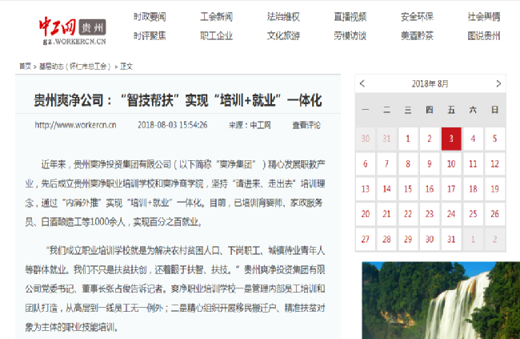
Task: Select August 9 in calendar
Action: tap(430, 163)
